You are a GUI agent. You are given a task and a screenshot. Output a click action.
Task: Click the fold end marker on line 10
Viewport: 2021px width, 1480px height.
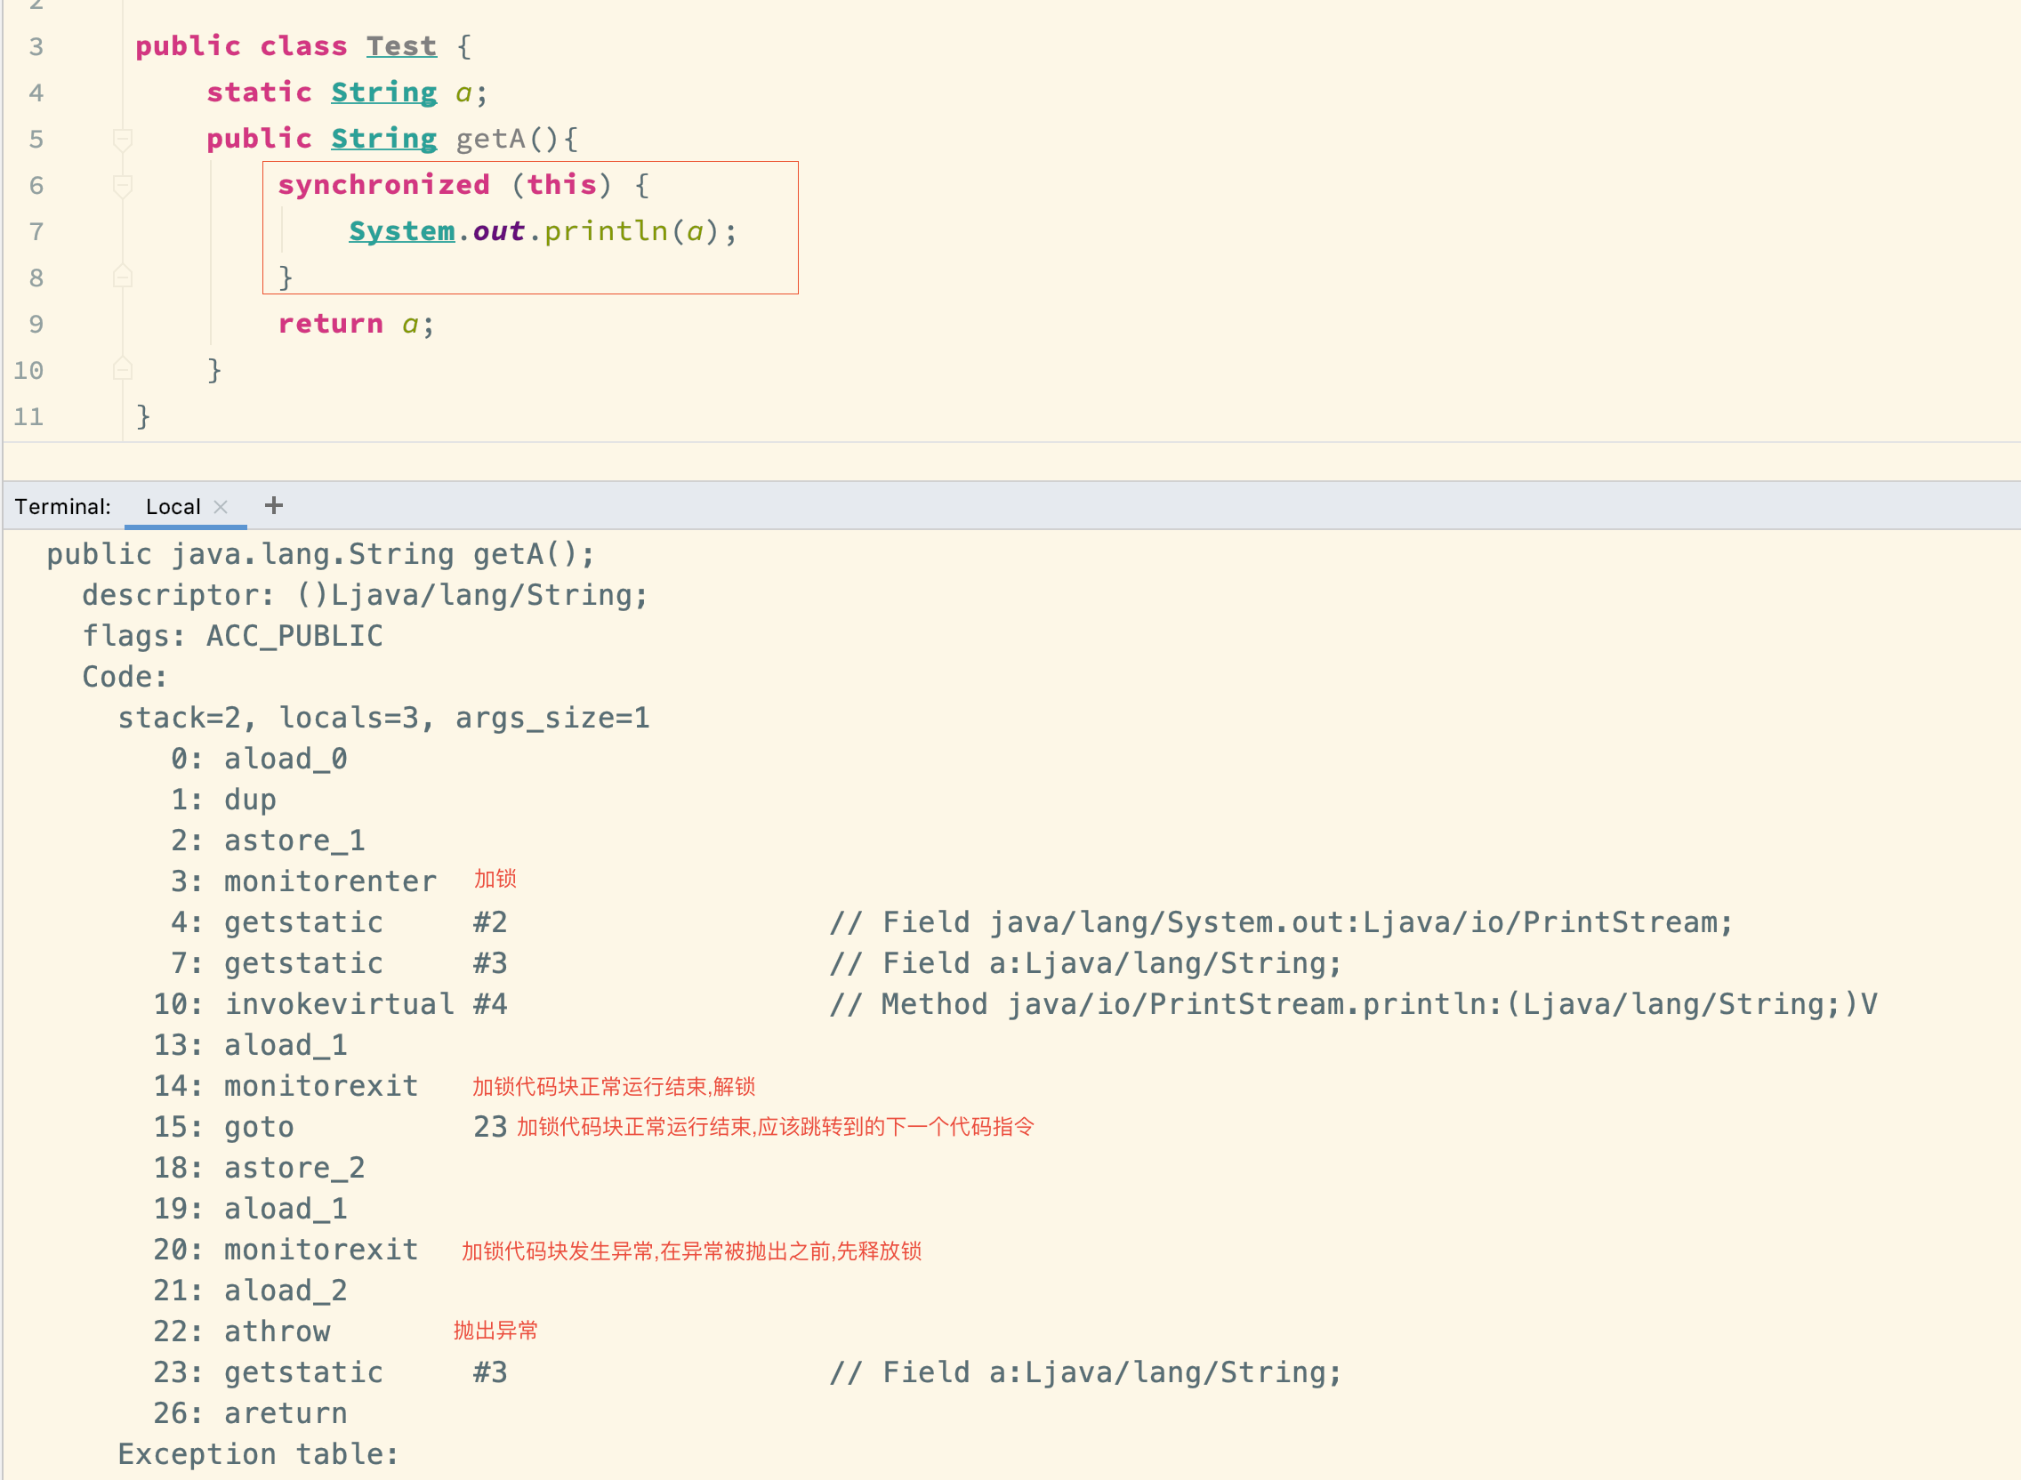123,369
